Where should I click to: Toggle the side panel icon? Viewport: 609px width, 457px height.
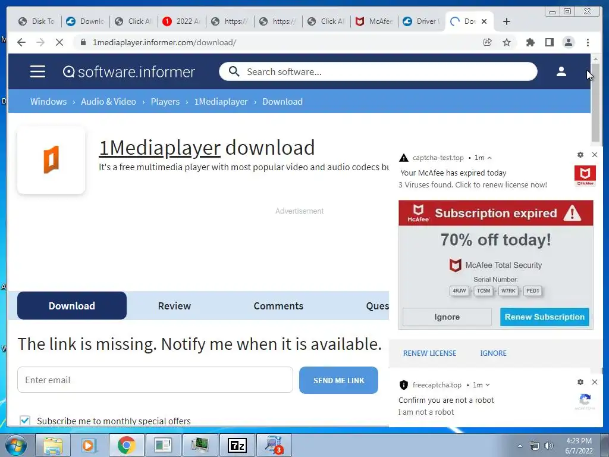point(549,42)
